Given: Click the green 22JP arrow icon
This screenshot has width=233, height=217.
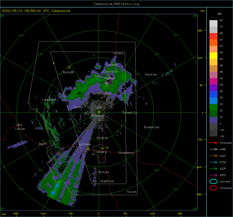Looking at the screenshot, I should (x=213, y=168).
